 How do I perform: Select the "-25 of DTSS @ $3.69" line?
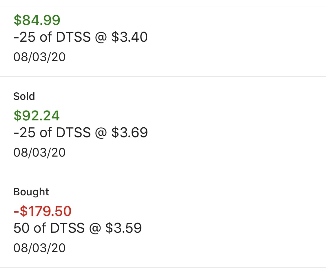pyautogui.click(x=80, y=133)
